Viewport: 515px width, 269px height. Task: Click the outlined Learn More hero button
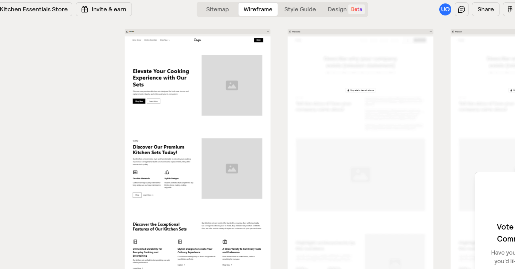click(x=154, y=101)
